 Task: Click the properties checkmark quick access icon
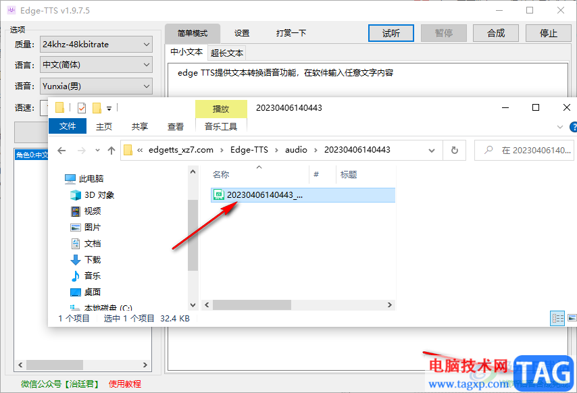point(82,108)
